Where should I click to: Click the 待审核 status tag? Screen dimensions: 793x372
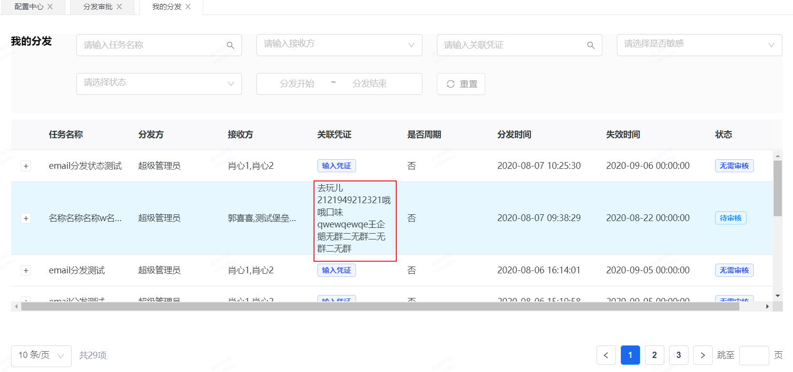(731, 218)
